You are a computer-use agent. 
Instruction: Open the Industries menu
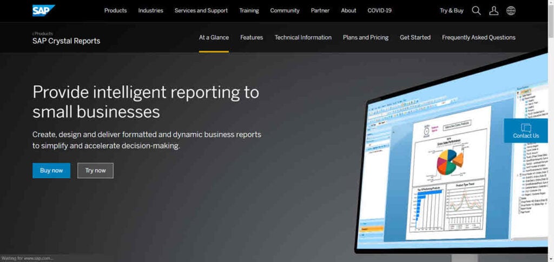[x=150, y=11]
